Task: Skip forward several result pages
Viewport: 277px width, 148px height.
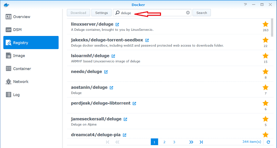Action: tap(191, 142)
